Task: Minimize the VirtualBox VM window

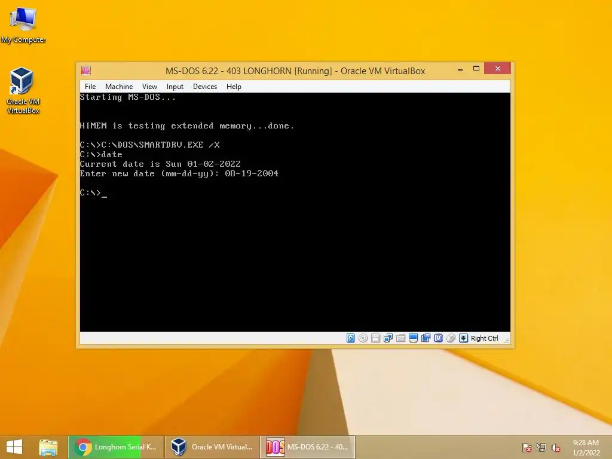Action: 460,69
